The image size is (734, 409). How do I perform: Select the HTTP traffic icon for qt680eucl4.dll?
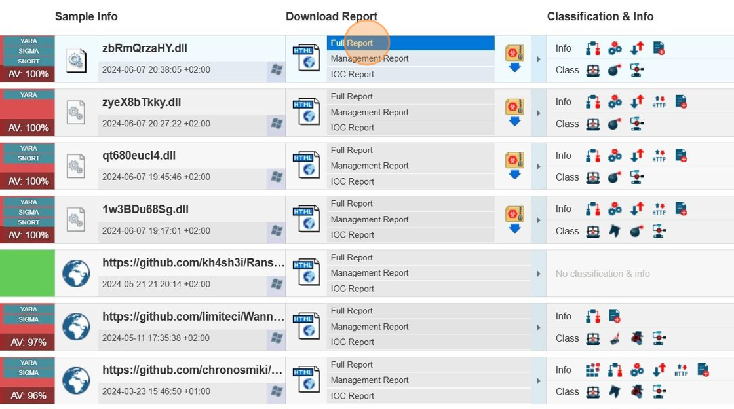(660, 156)
